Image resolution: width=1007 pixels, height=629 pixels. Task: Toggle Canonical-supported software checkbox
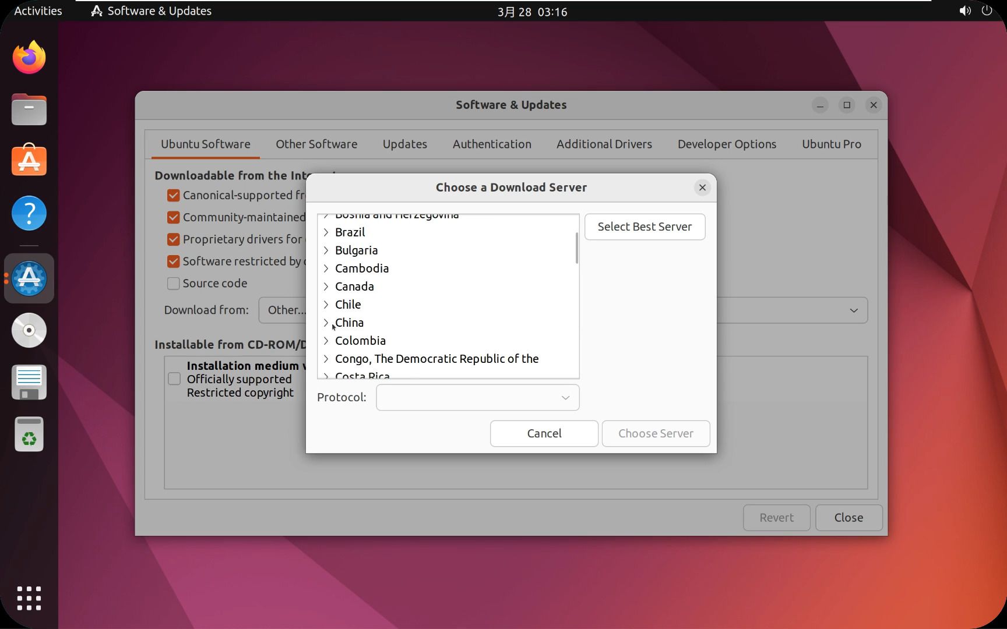(173, 195)
